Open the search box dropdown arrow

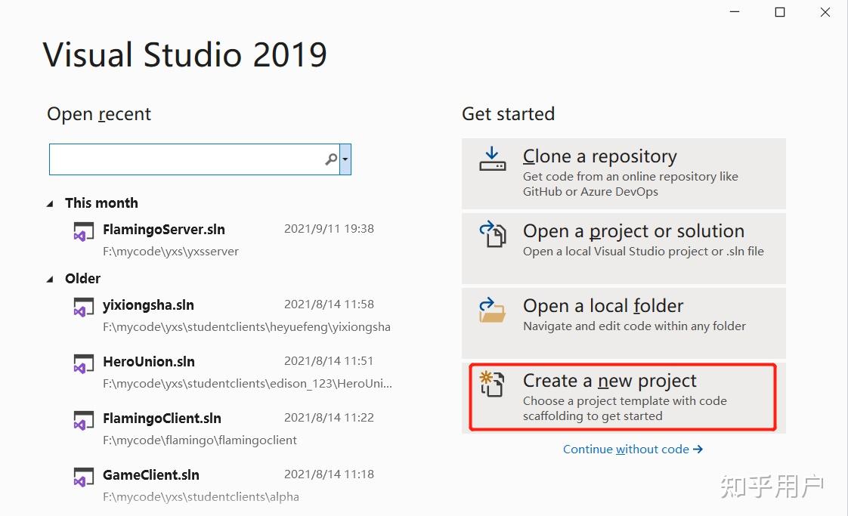tap(345, 159)
